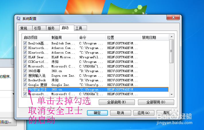
Task: Select the 搜狗输入法 row name
Action: pos(37,76)
